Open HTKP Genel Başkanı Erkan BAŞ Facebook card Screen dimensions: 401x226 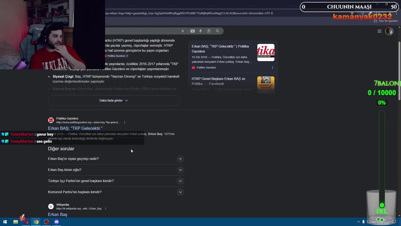(218, 81)
